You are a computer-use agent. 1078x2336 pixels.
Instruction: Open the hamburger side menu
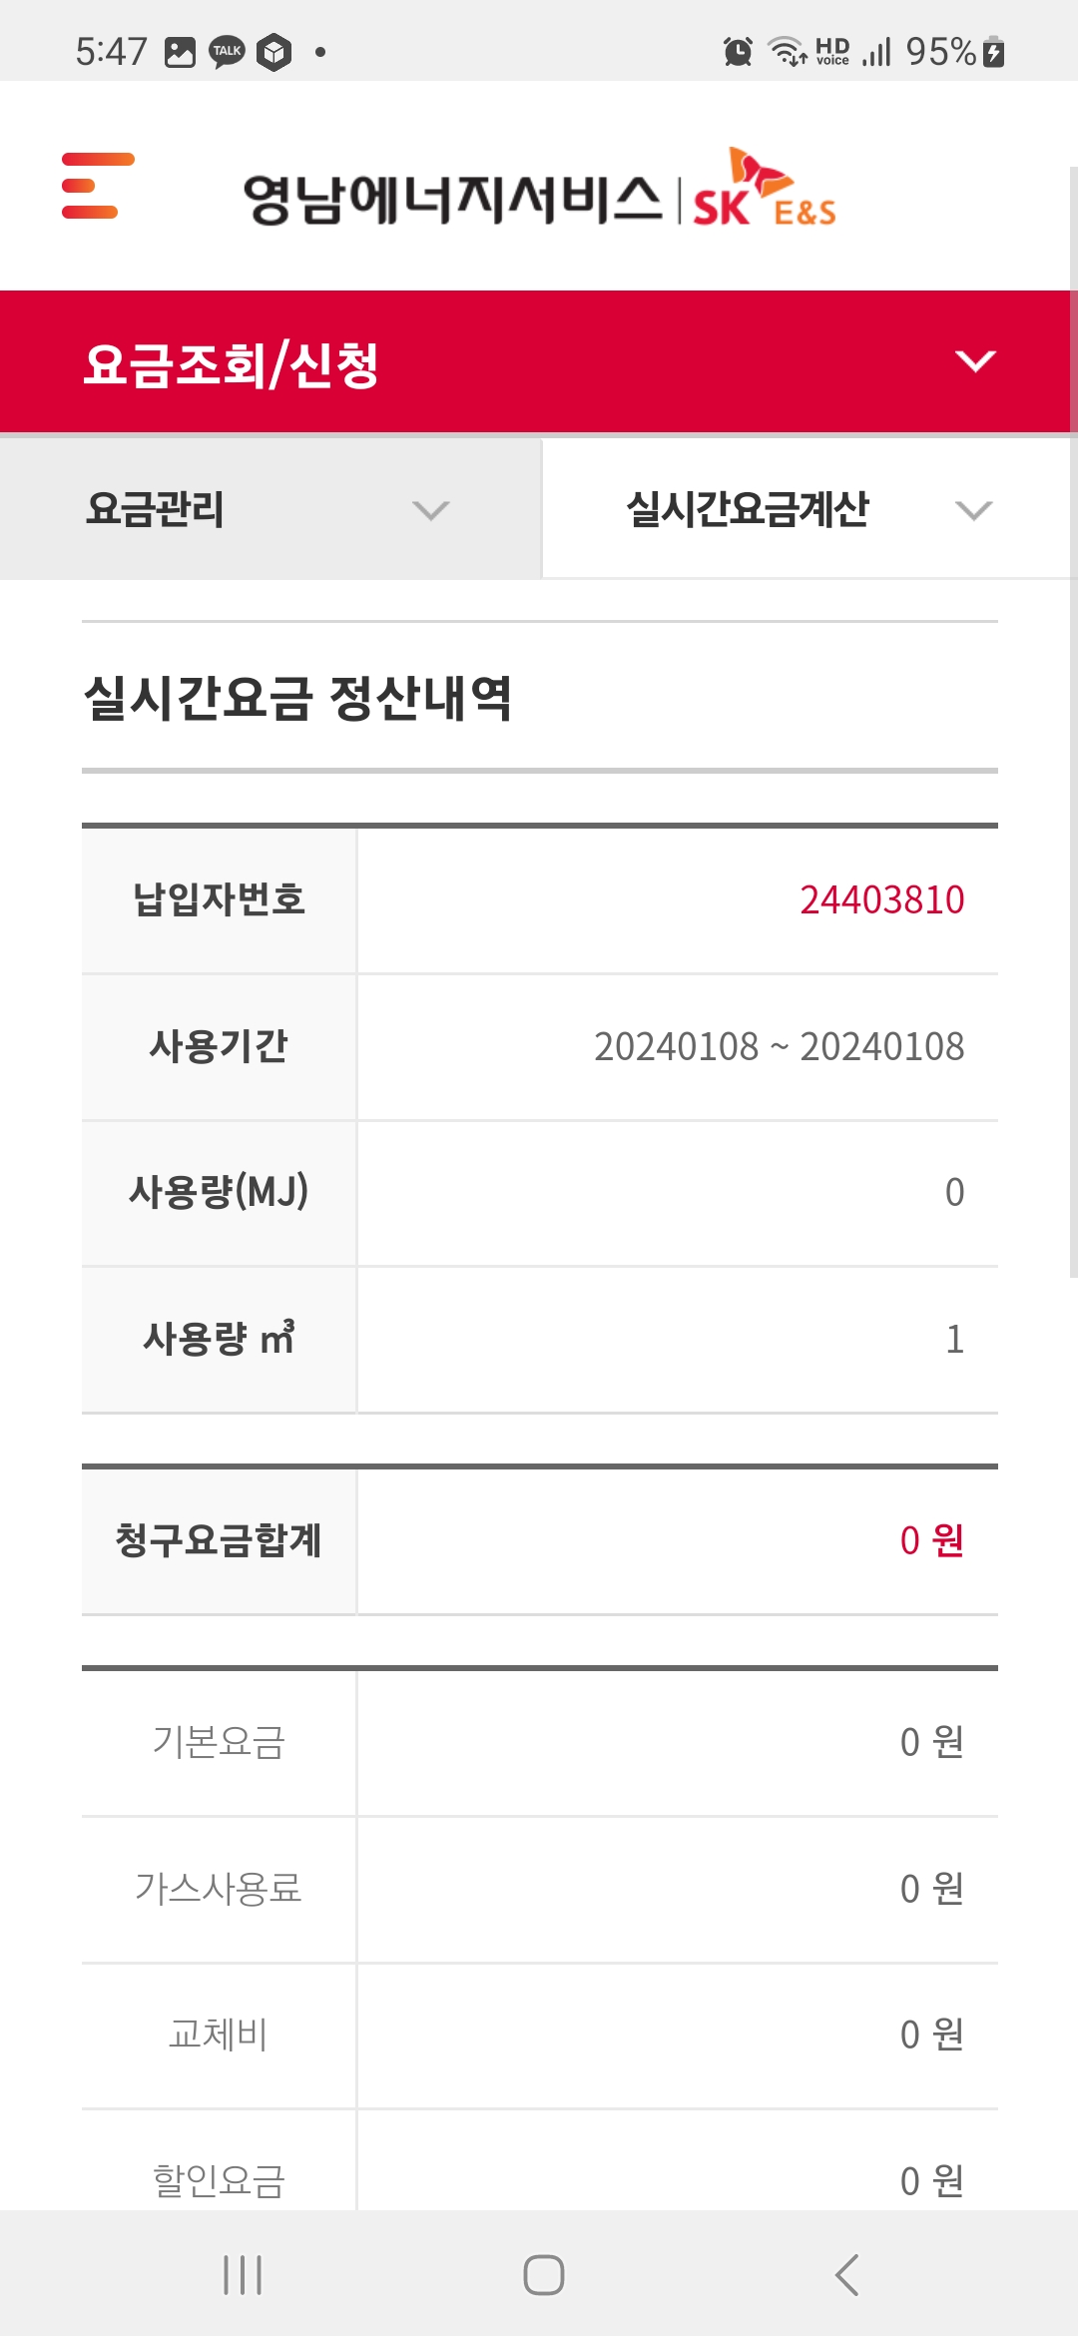(97, 186)
